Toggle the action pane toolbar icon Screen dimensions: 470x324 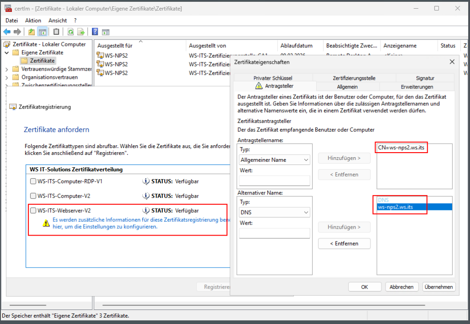[106, 32]
